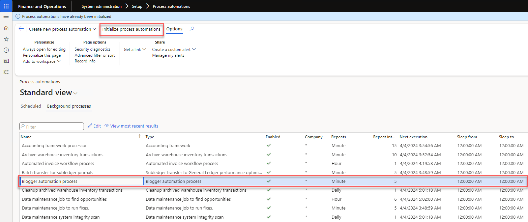Click Setup in breadcrumb

click(x=137, y=6)
